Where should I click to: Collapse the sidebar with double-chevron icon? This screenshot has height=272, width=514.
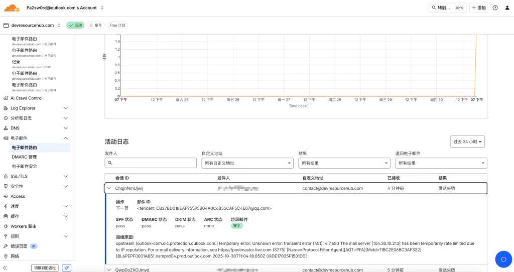(x=6, y=268)
